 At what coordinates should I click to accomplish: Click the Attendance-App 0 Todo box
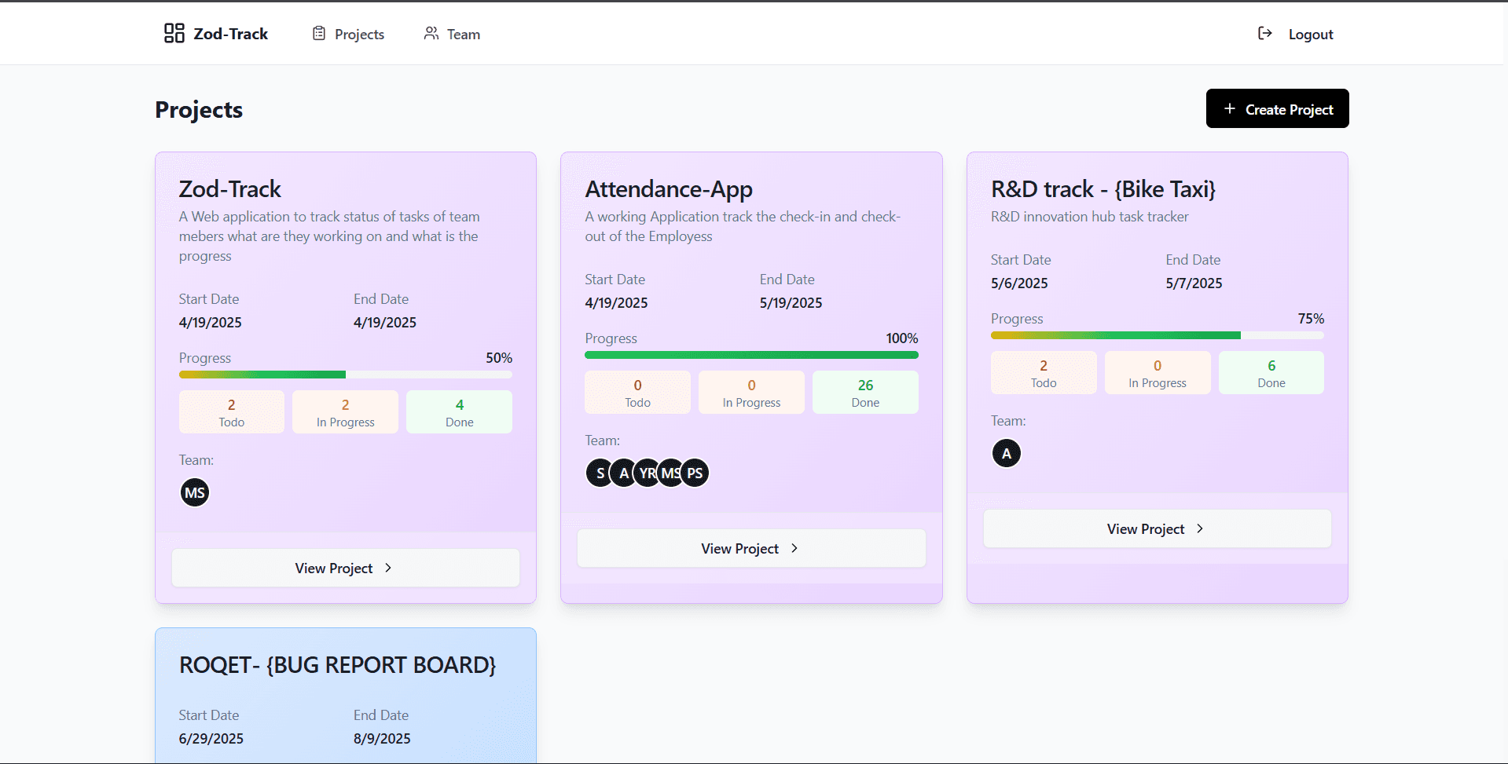tap(637, 393)
